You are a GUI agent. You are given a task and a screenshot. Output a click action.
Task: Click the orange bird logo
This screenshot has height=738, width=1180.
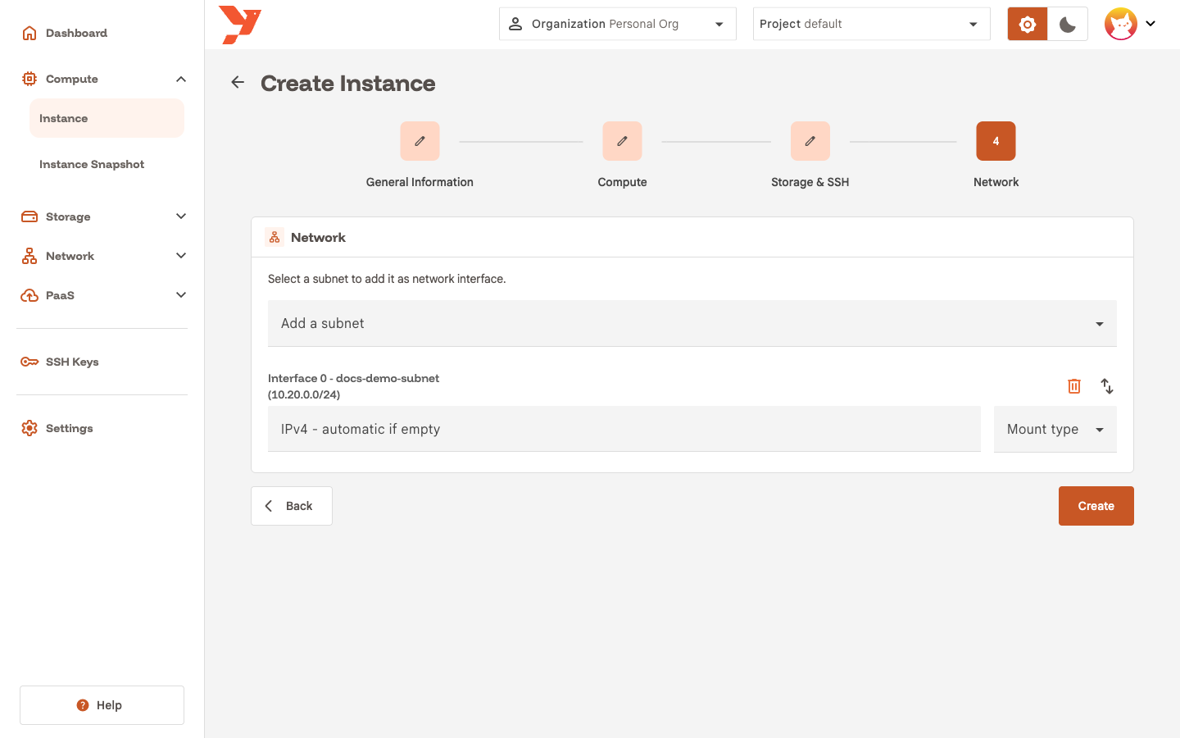pos(240,25)
